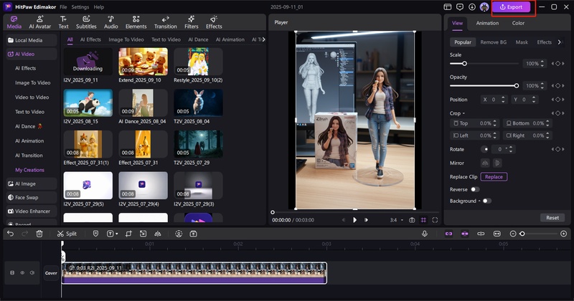
Task: Open the Text tools panel
Action: (x=63, y=22)
